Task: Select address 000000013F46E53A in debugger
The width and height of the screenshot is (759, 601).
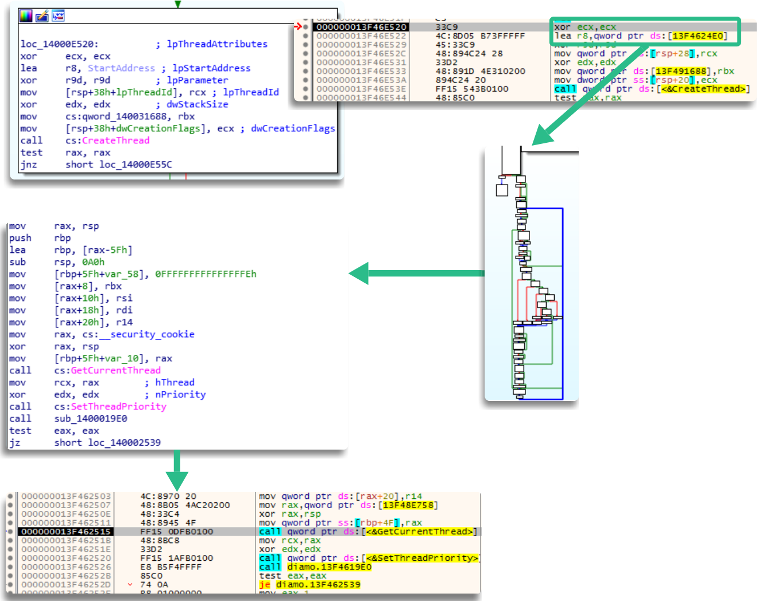Action: [x=362, y=80]
